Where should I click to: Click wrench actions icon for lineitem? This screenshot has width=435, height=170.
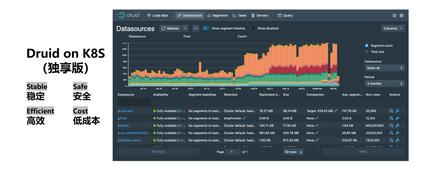(x=397, y=126)
